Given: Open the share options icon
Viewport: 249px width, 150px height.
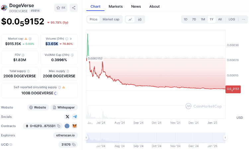Looking at the screenshot, I should [74, 8].
